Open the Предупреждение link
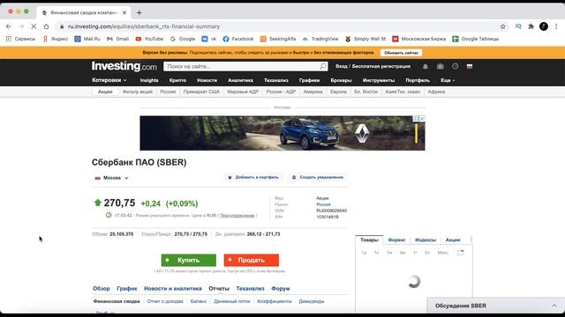This screenshot has width=565, height=317. [x=237, y=215]
